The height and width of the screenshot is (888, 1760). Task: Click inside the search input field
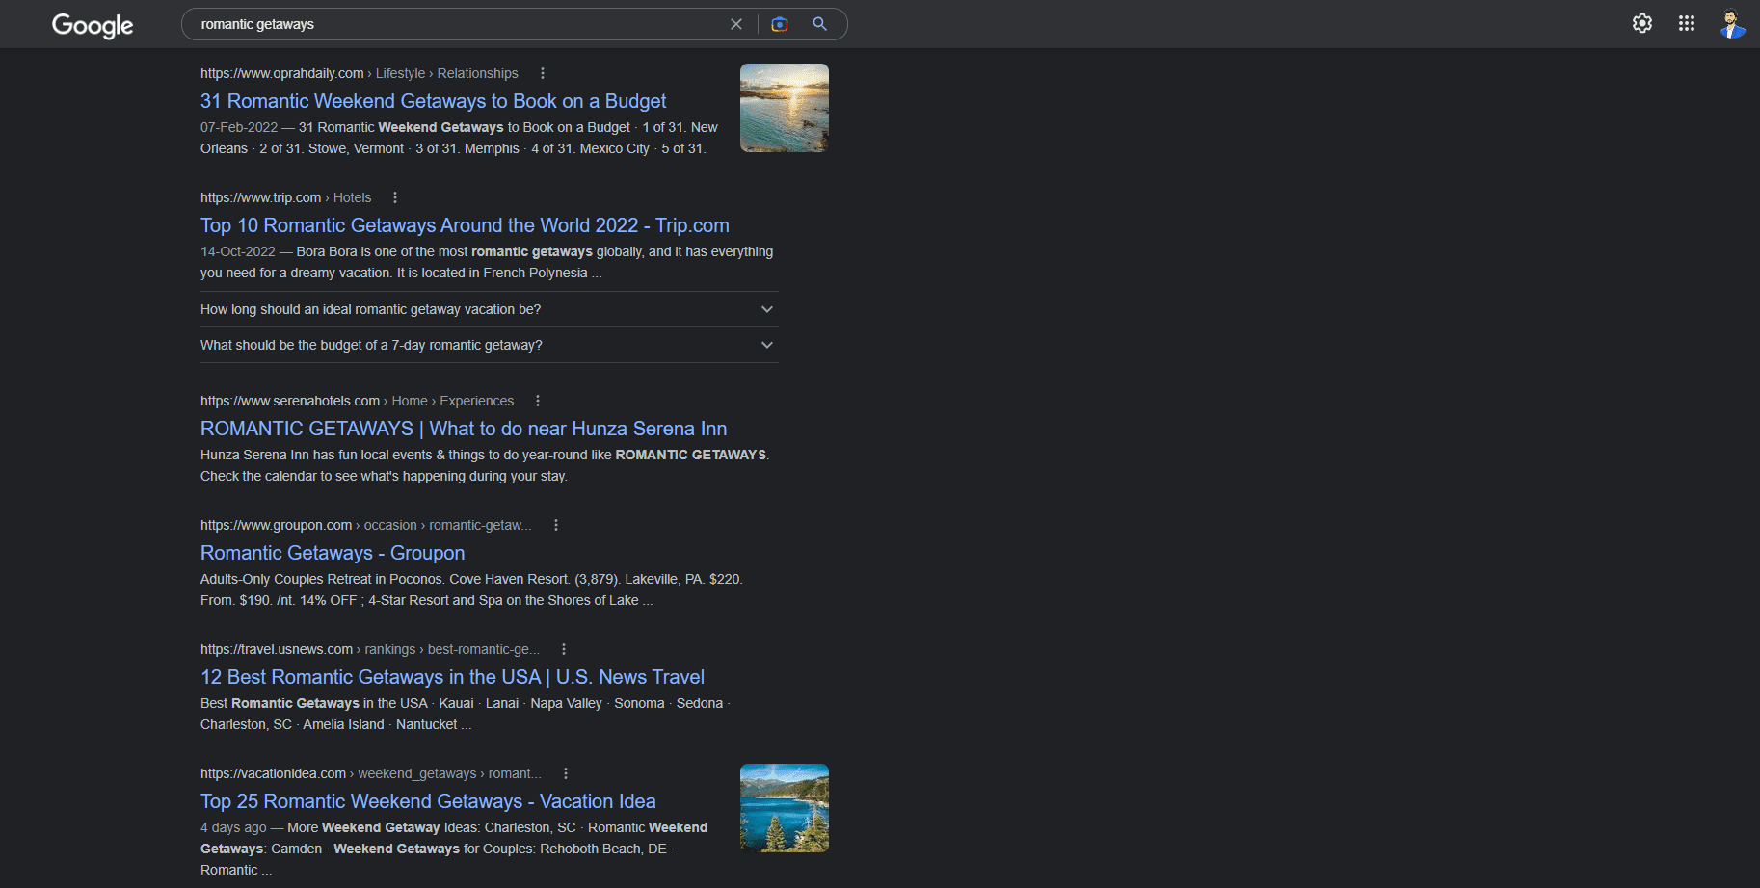[434, 24]
